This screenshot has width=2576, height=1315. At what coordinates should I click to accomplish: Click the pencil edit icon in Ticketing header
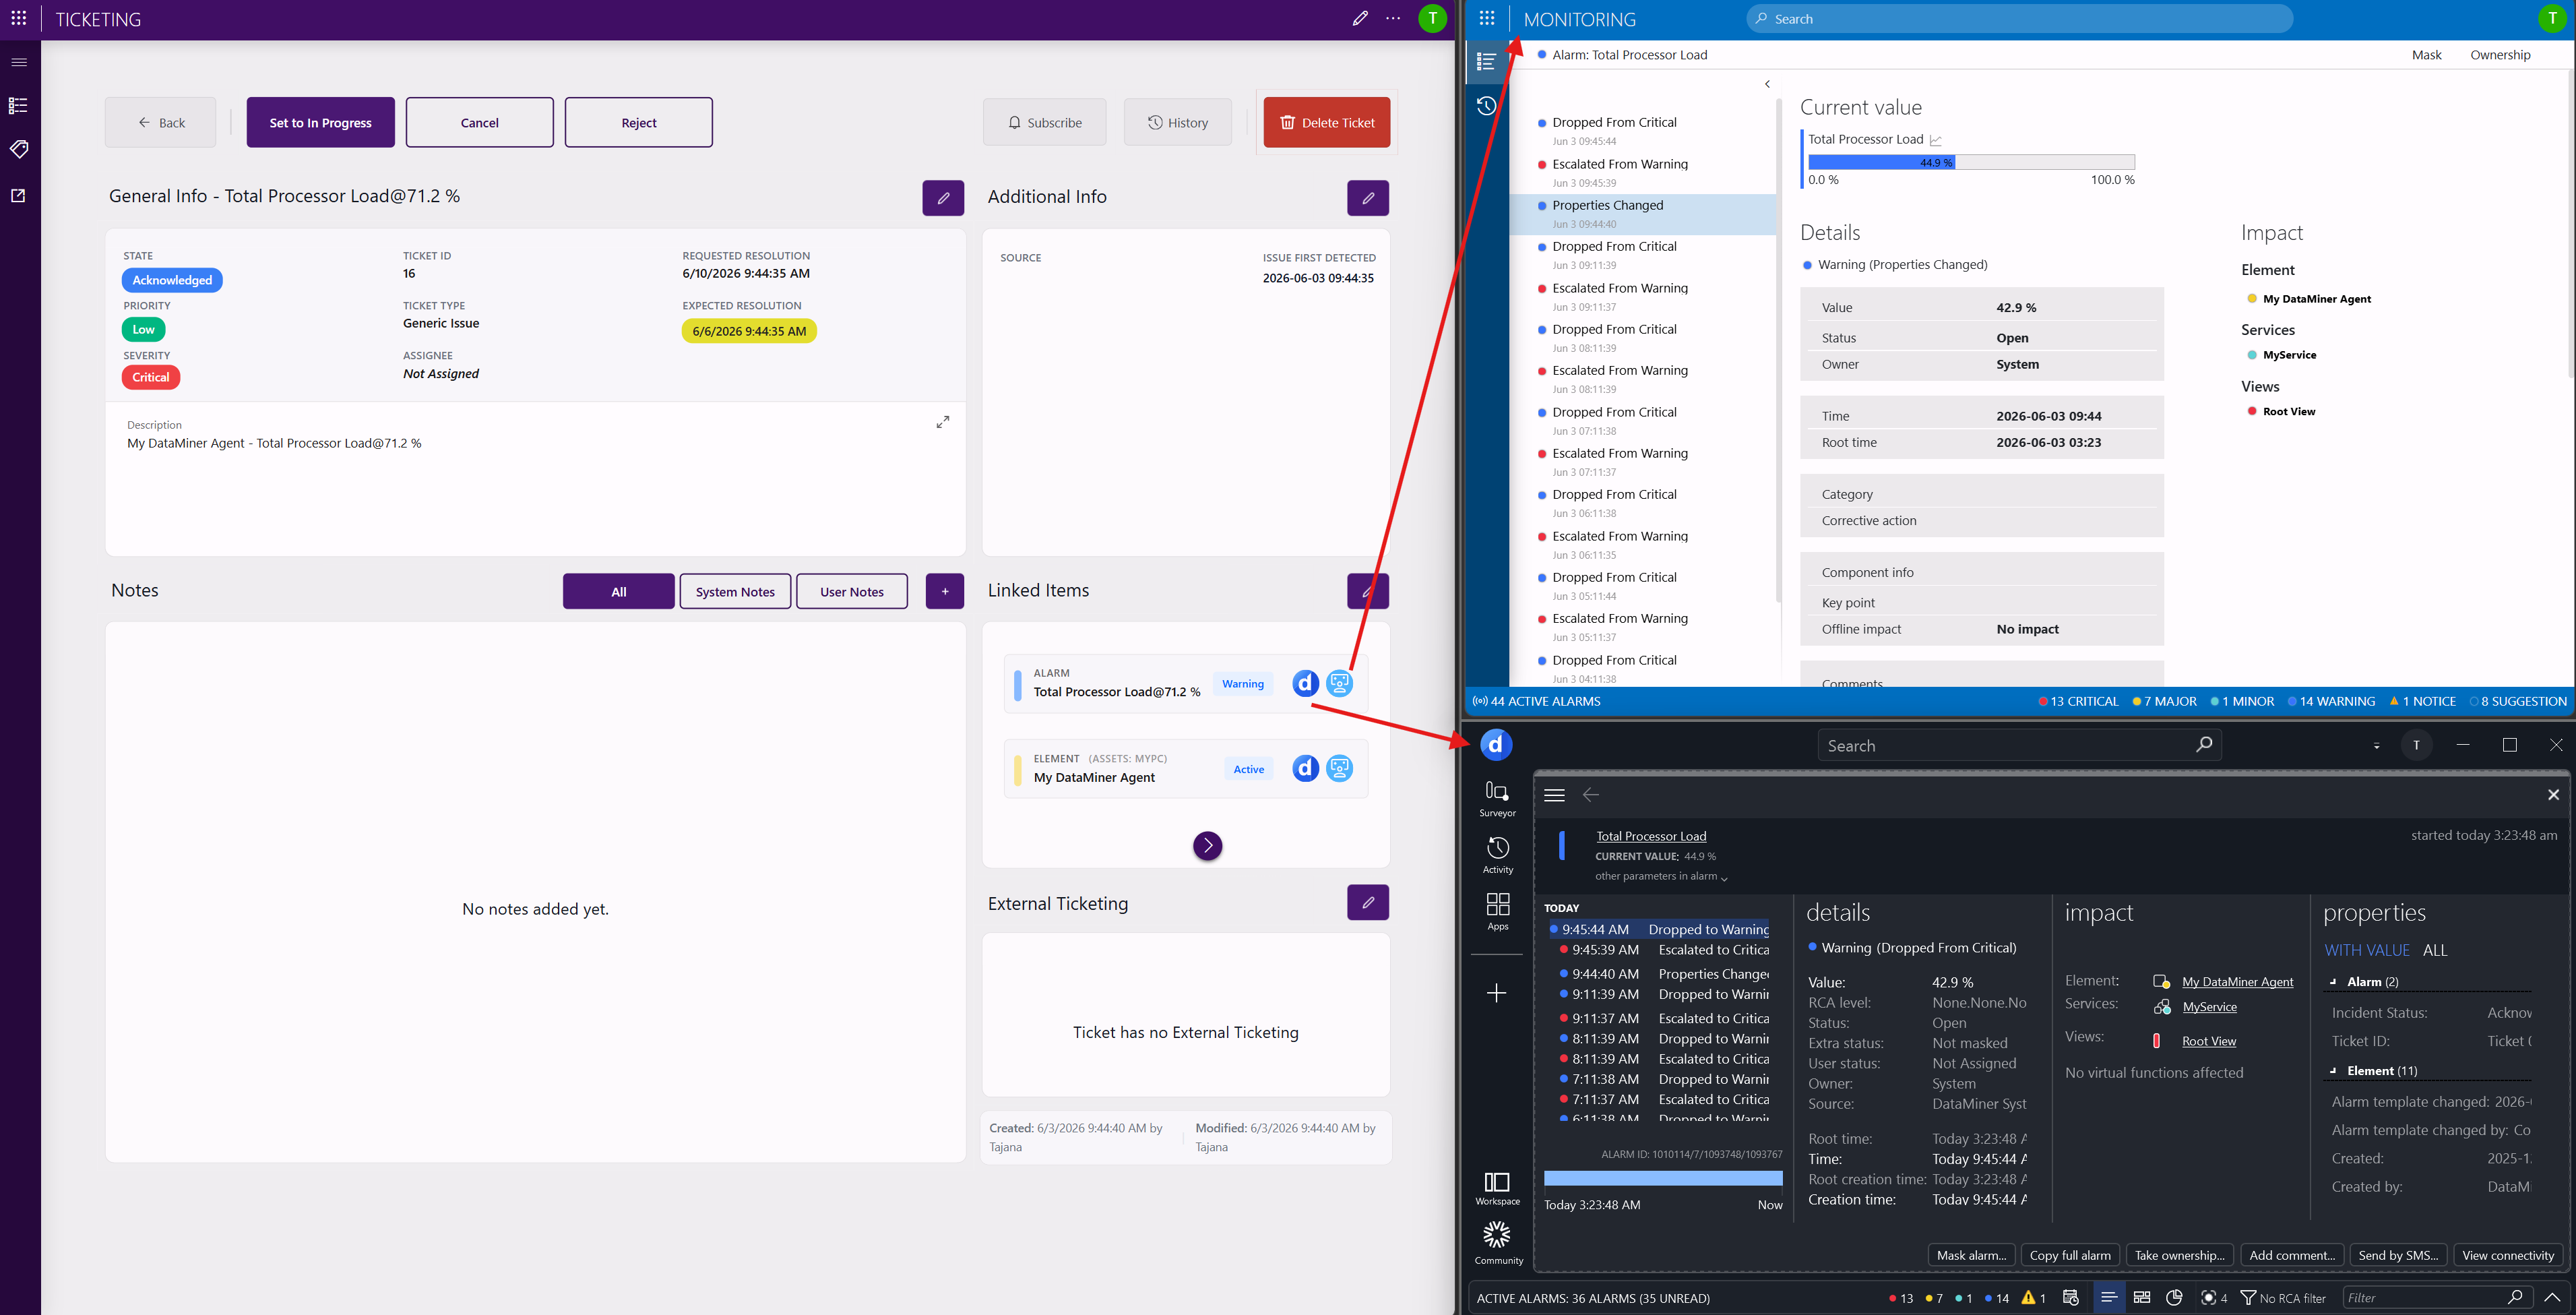(1360, 18)
